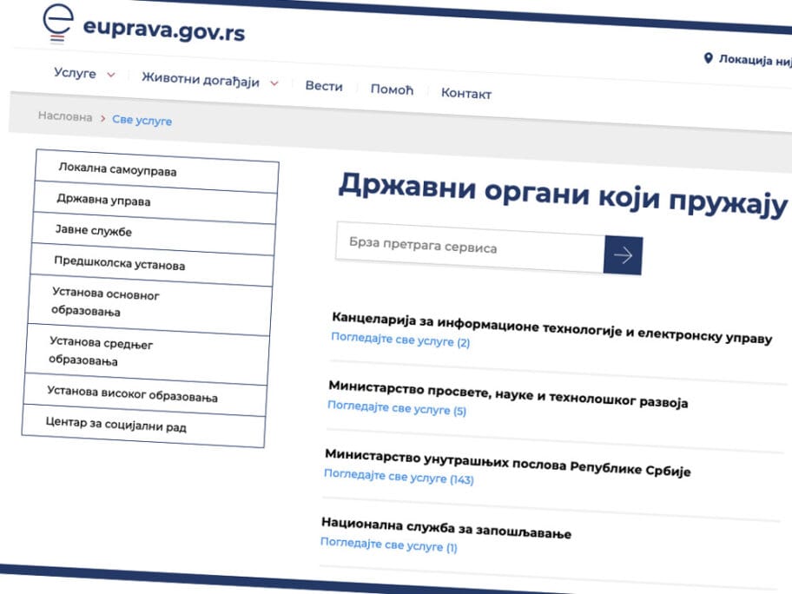
Task: Expand the Услуге dropdown menu
Action: (x=82, y=74)
